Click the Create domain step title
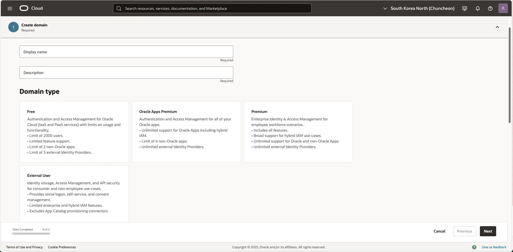Viewport: 513px width, 252px height. (x=34, y=25)
